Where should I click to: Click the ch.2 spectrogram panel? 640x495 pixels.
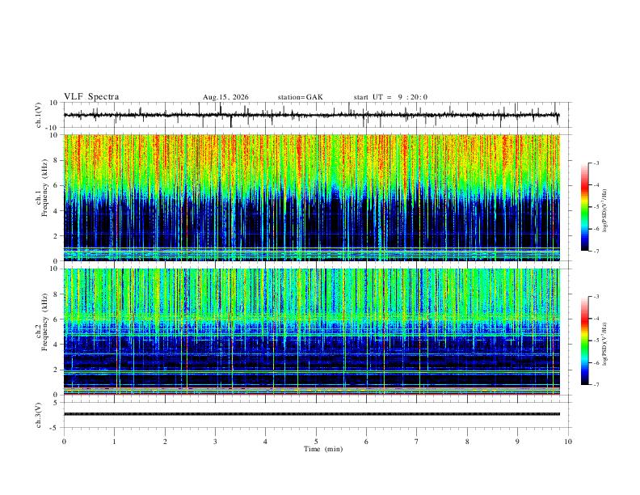[x=311, y=332]
